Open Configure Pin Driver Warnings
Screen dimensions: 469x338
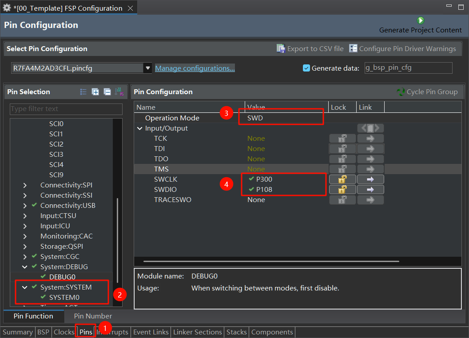tap(402, 48)
